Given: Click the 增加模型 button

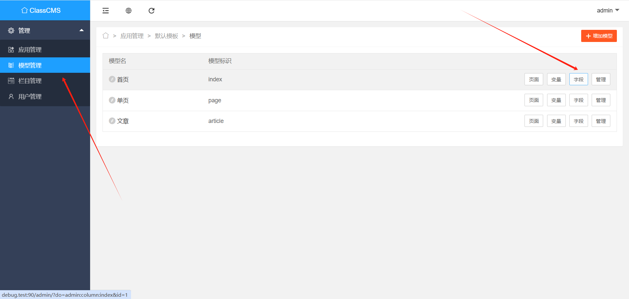Looking at the screenshot, I should click(599, 36).
